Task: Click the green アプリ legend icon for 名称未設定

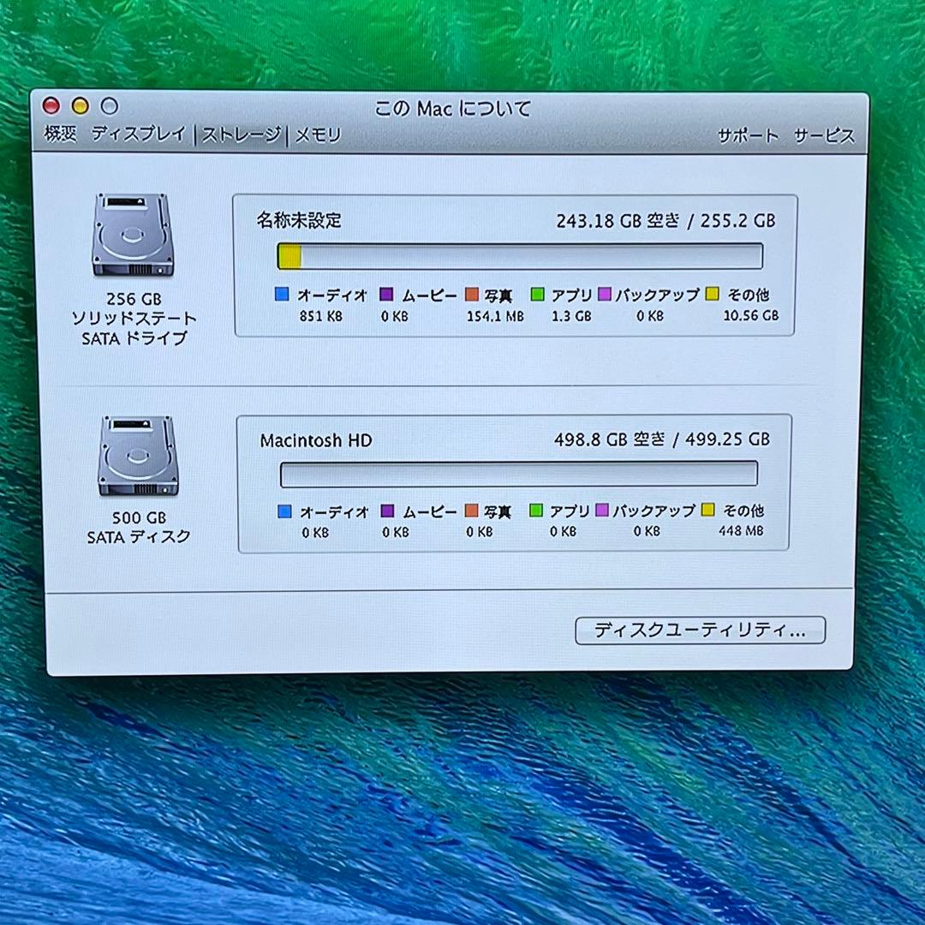Action: pos(538,295)
